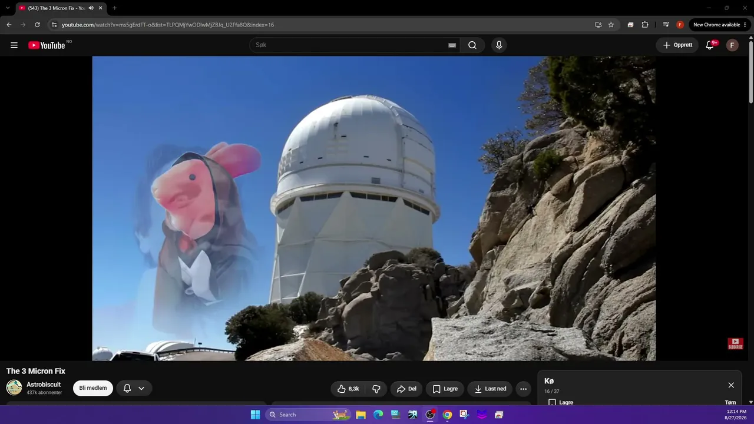Click Bli medlem button
This screenshot has height=424, width=754.
(x=93, y=388)
